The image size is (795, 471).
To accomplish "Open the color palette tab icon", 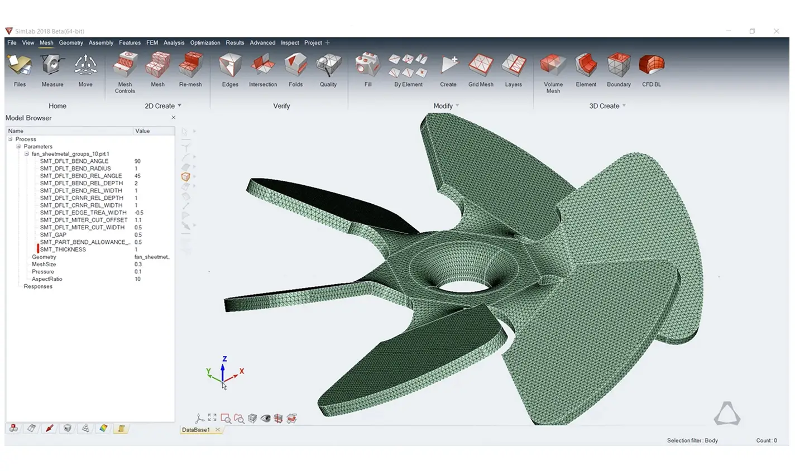I will pos(103,429).
